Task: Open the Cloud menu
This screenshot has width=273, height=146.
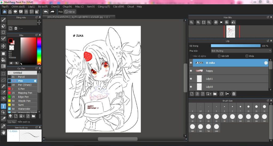Action: click(130, 7)
